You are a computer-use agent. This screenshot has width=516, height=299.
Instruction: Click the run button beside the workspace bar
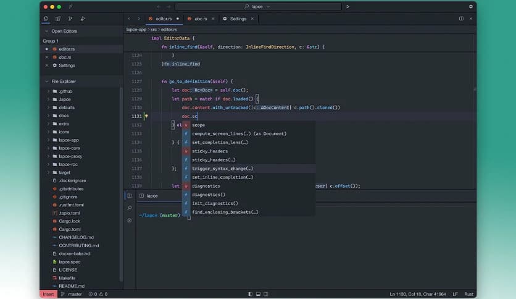tap(347, 6)
